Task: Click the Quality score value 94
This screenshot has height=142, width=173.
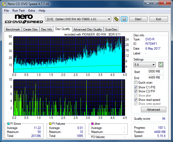Action: click(164, 119)
